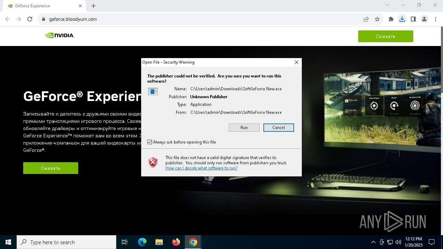This screenshot has height=249, width=443.
Task: Click the Chrome taskbar icon
Action: (x=193, y=242)
